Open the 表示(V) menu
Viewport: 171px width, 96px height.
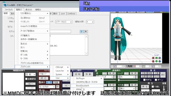click(x=29, y=10)
